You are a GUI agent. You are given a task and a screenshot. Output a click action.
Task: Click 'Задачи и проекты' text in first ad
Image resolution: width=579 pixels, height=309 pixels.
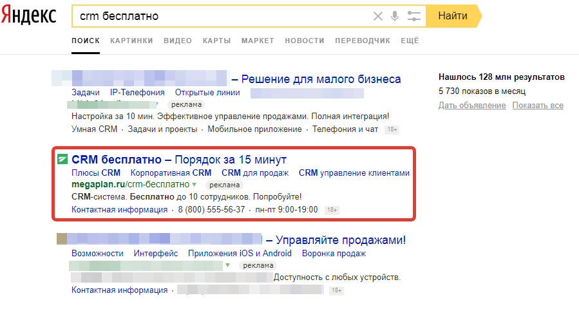tap(162, 129)
